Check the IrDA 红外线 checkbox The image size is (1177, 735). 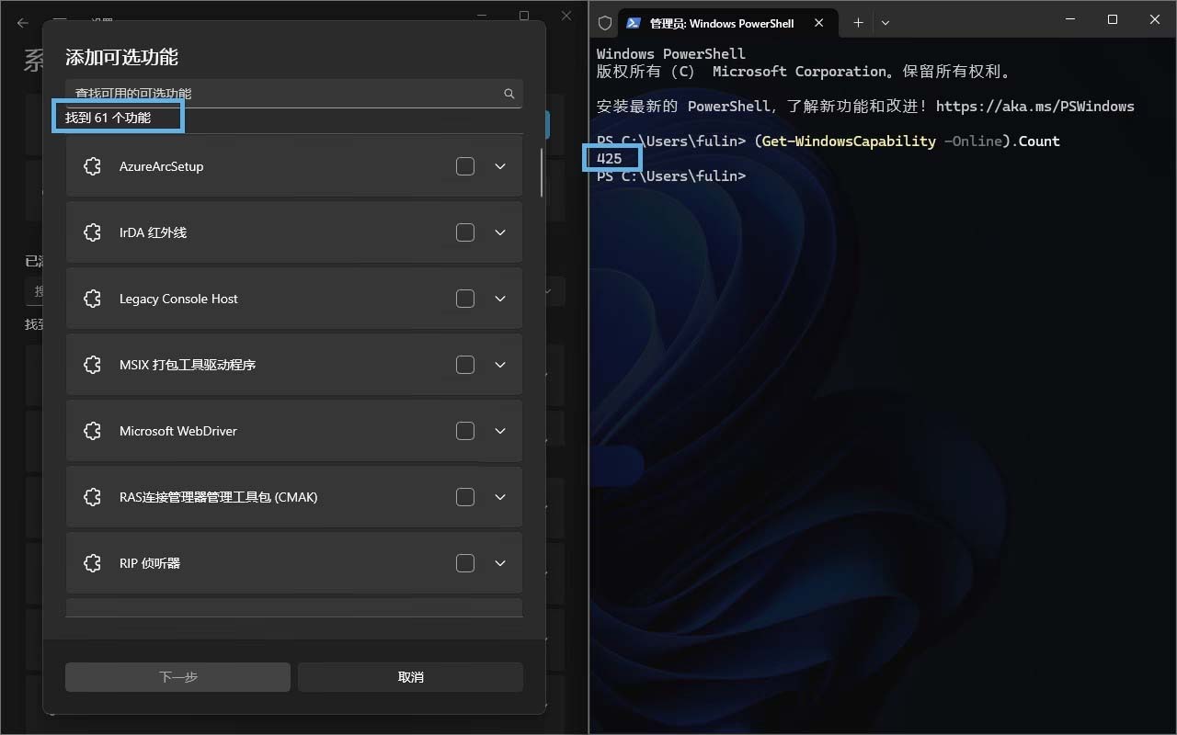tap(465, 232)
